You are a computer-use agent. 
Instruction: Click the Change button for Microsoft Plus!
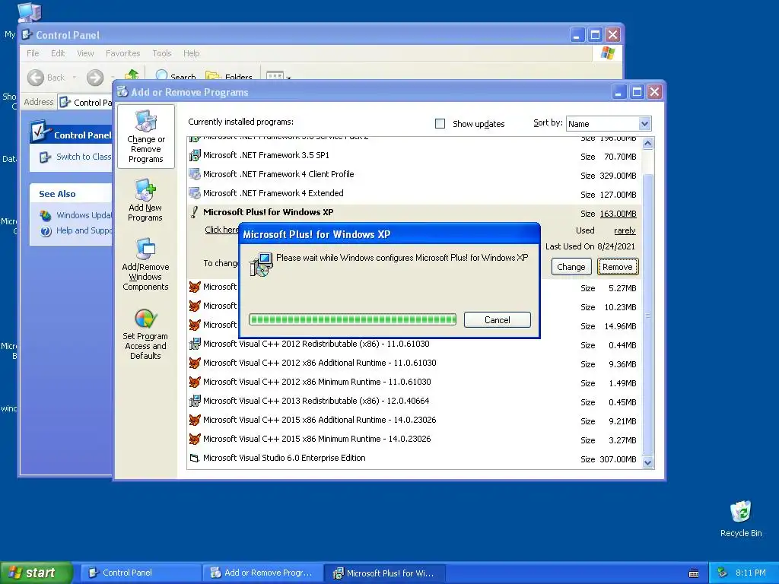(x=571, y=267)
